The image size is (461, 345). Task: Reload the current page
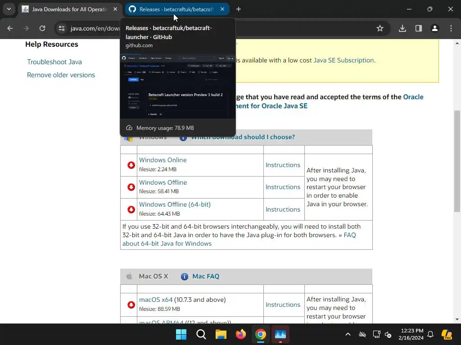point(42,28)
